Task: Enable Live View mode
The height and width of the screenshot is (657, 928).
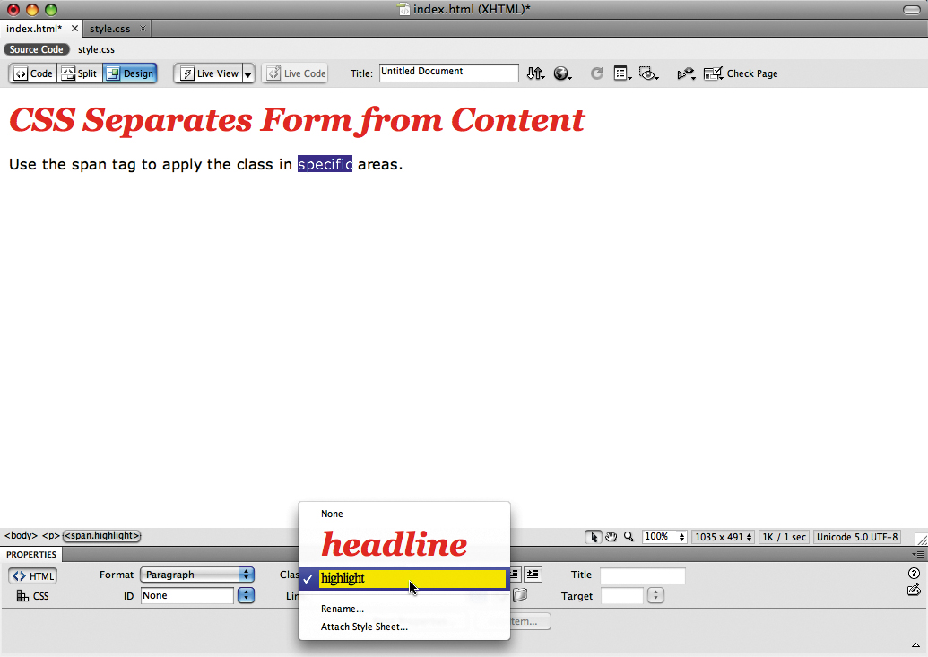Action: (208, 73)
